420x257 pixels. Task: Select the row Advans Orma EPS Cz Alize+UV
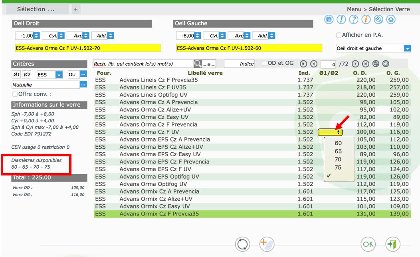click(x=252, y=147)
